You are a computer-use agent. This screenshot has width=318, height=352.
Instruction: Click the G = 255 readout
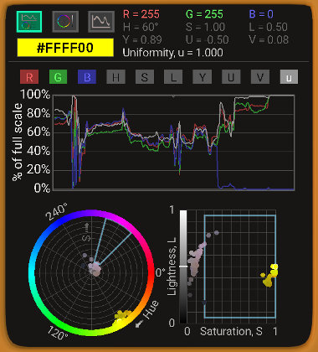[204, 14]
